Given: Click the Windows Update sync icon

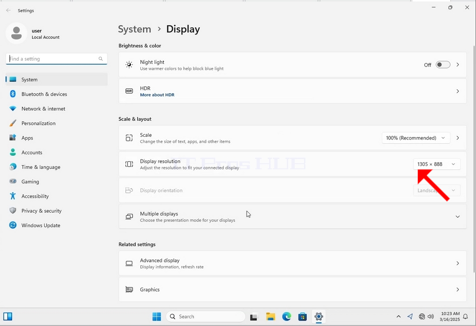Looking at the screenshot, I should [x=13, y=225].
